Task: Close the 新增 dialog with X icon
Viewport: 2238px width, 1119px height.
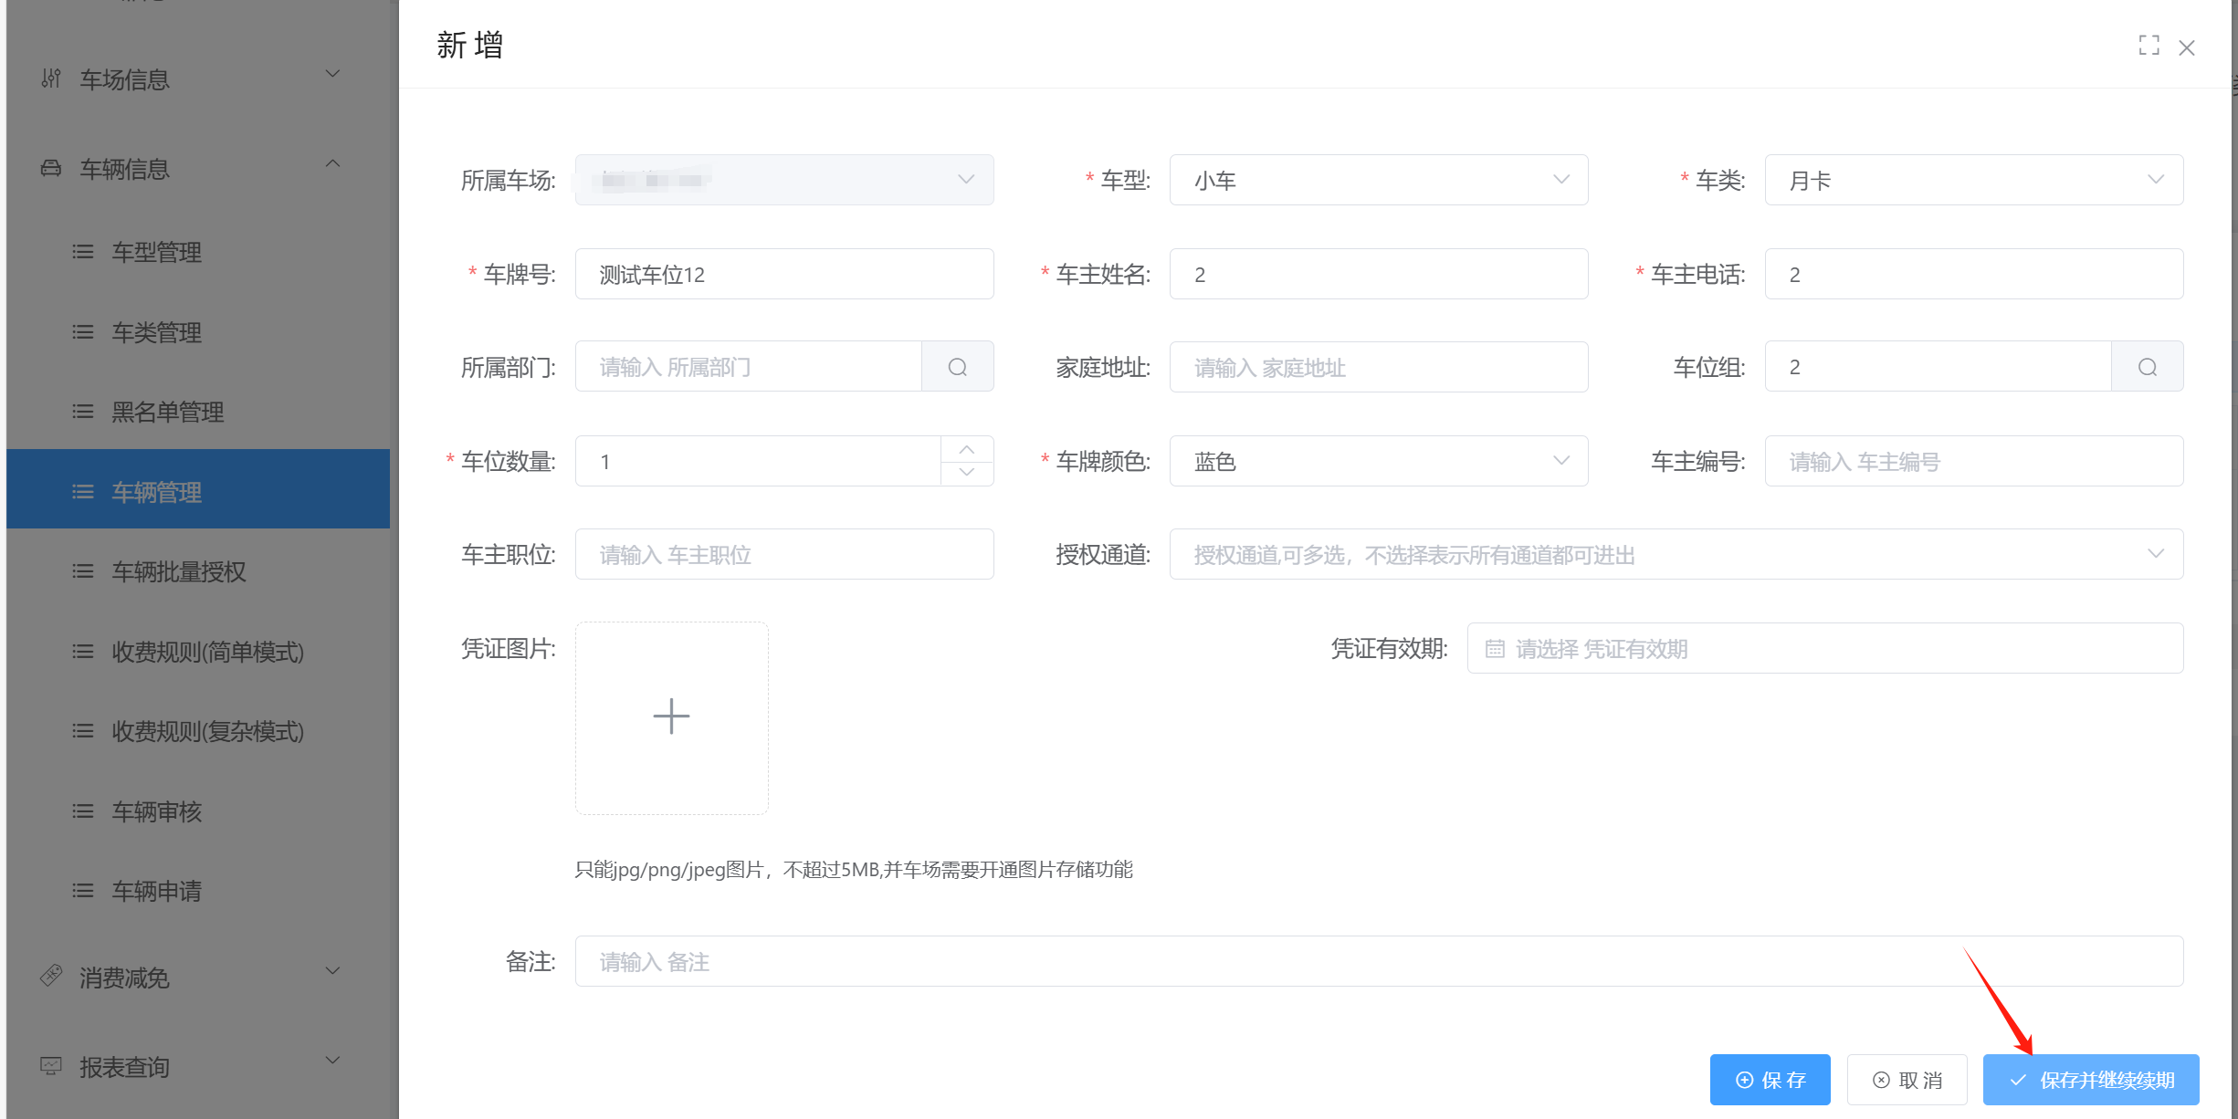Action: [x=2187, y=47]
